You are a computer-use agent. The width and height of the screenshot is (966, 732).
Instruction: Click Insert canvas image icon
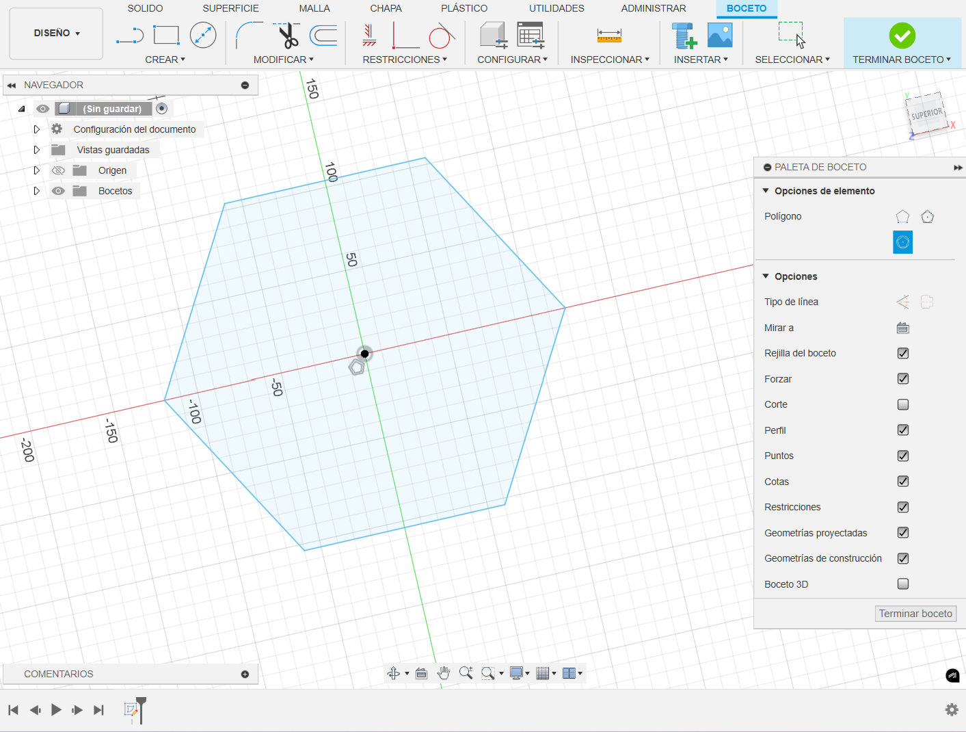click(x=720, y=35)
